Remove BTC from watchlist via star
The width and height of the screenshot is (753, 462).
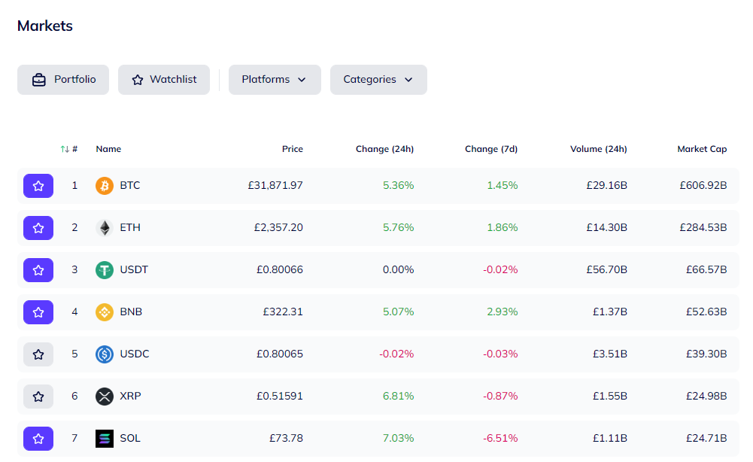(38, 186)
